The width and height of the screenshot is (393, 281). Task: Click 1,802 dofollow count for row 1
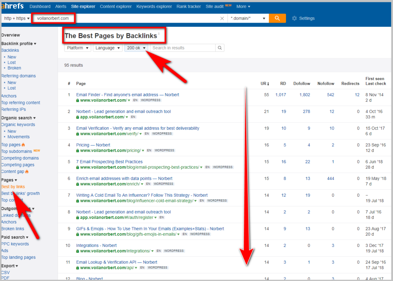pyautogui.click(x=304, y=95)
